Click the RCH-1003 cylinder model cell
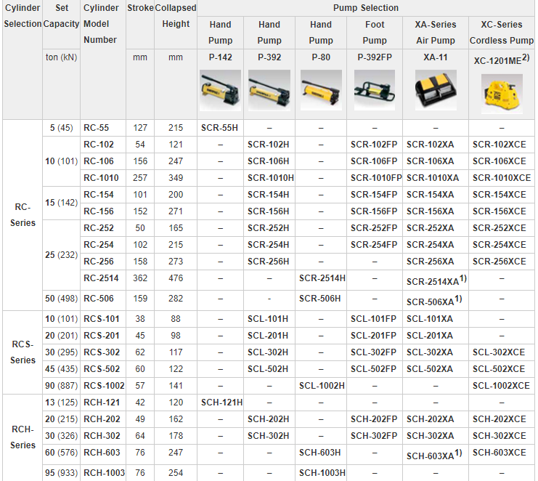Screen dimensions: 538x481 102,473
